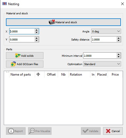Close the Nesting dialog window
This screenshot has width=126, height=138.
click(x=122, y=4)
